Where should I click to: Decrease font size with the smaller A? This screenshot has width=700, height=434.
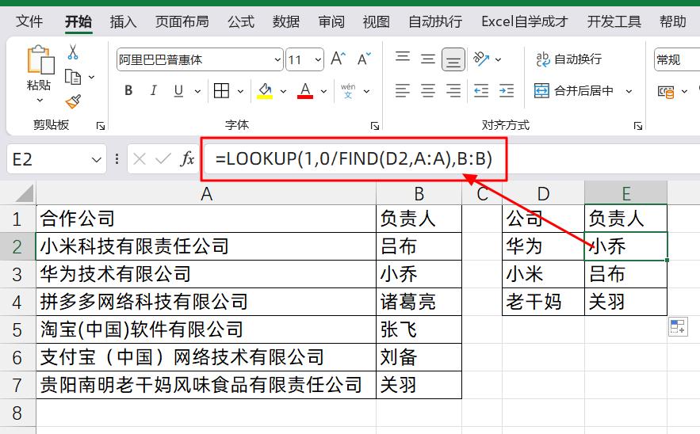pos(365,59)
